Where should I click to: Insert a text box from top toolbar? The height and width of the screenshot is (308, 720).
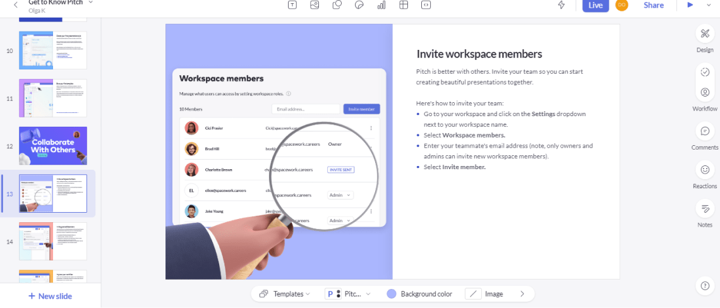tap(292, 5)
